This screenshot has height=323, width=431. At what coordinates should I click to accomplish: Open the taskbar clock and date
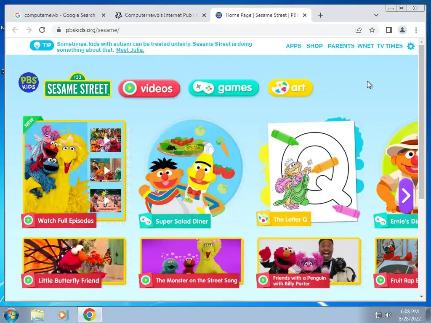pyautogui.click(x=410, y=315)
